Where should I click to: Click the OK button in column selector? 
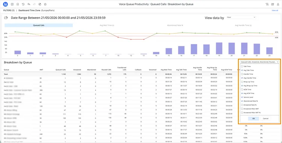tap(253, 119)
